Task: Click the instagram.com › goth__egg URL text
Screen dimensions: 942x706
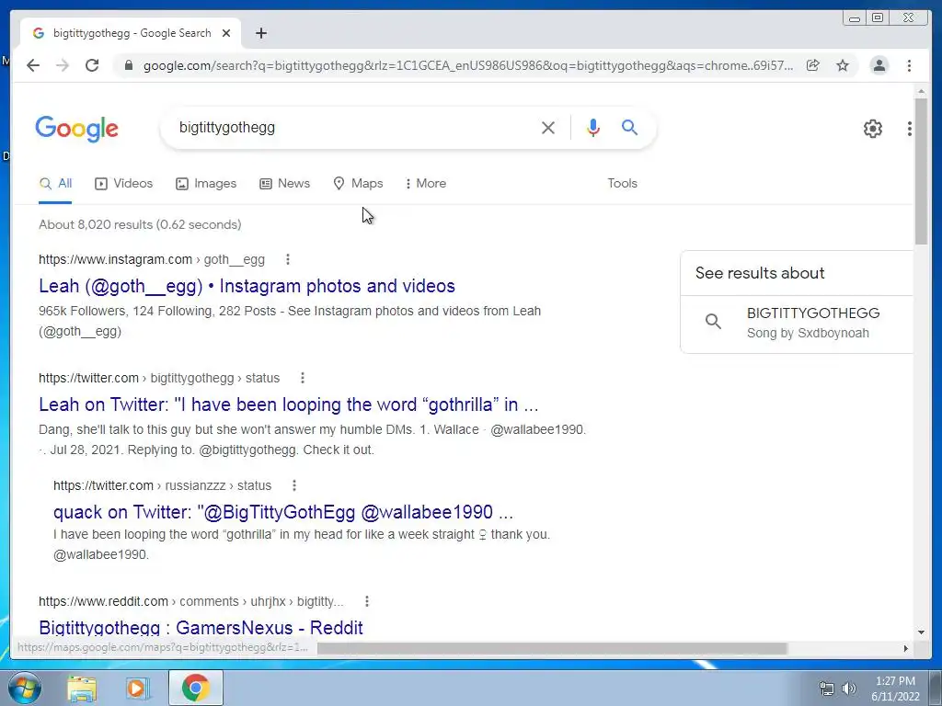Action: coord(152,259)
